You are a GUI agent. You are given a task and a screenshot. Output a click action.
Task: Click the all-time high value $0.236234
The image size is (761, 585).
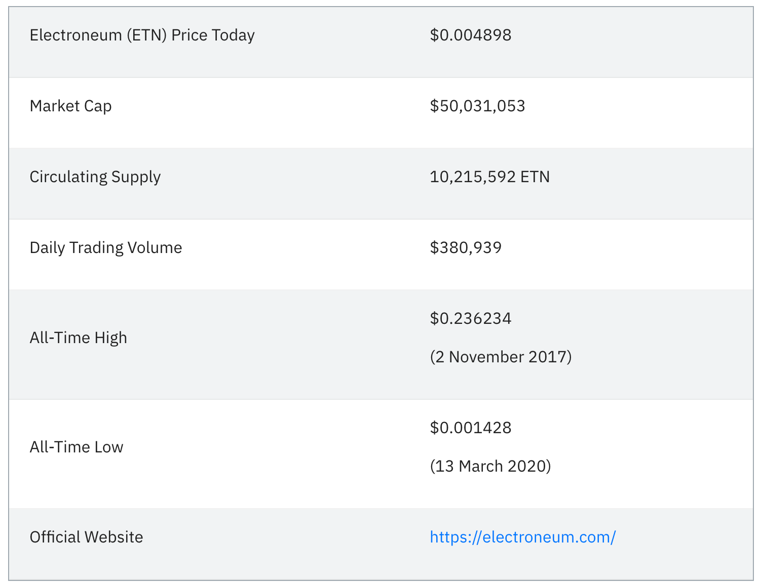coord(471,318)
